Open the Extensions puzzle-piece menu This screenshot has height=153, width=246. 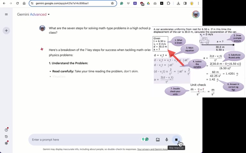pos(168,3)
